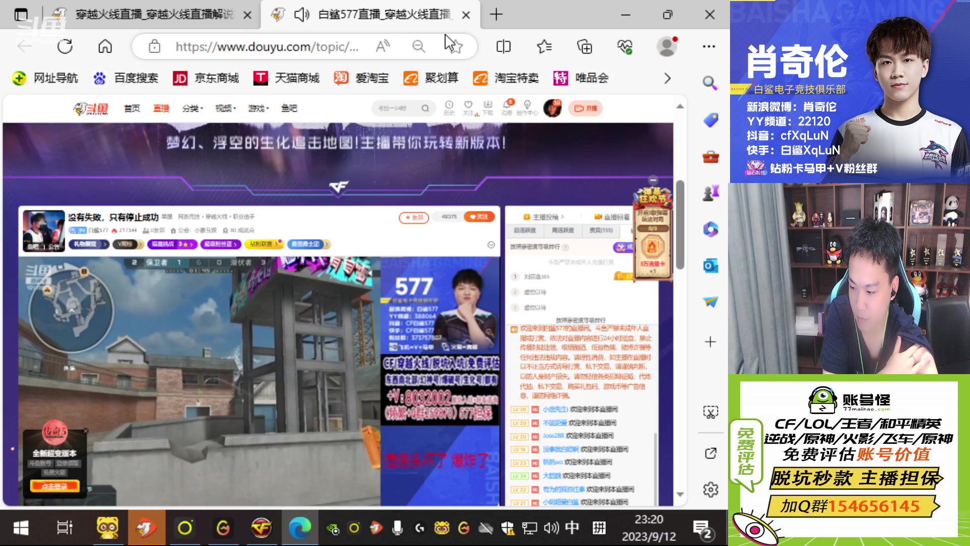Open Microsoft Edge from the taskbar
The width and height of the screenshot is (970, 546).
pyautogui.click(x=300, y=528)
